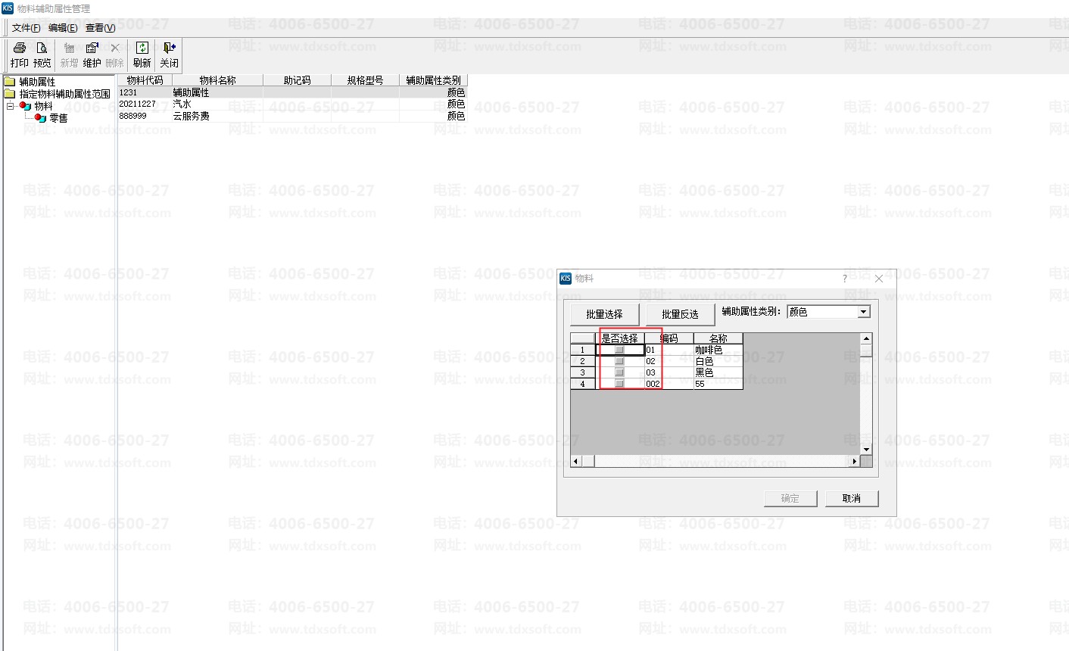This screenshot has width=1069, height=651.
Task: Click the help question mark in 物料 dialog
Action: point(845,279)
